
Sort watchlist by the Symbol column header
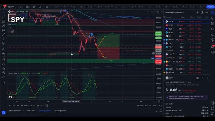coord(168,17)
